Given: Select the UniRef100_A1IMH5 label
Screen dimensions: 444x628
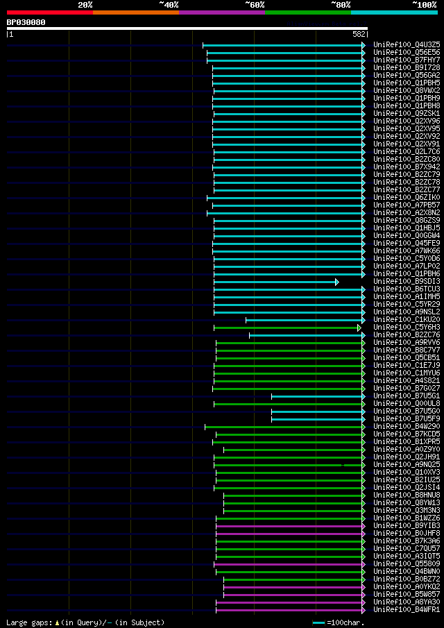Looking at the screenshot, I should (407, 297).
